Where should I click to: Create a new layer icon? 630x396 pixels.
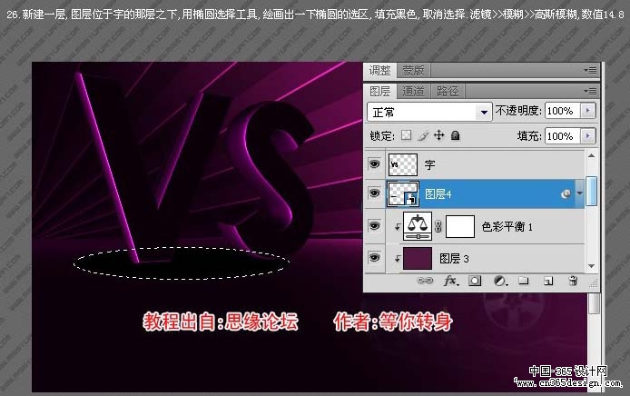(x=548, y=281)
